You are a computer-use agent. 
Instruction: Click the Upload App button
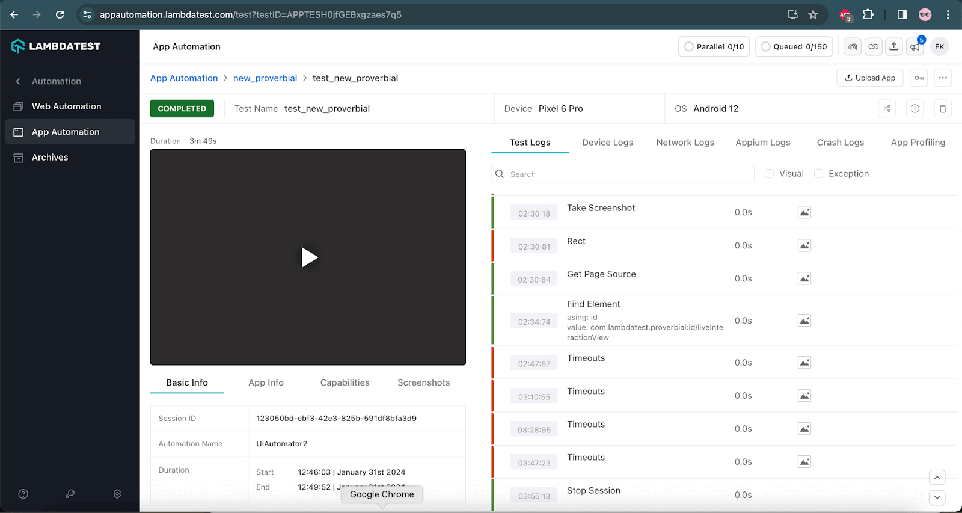point(869,78)
